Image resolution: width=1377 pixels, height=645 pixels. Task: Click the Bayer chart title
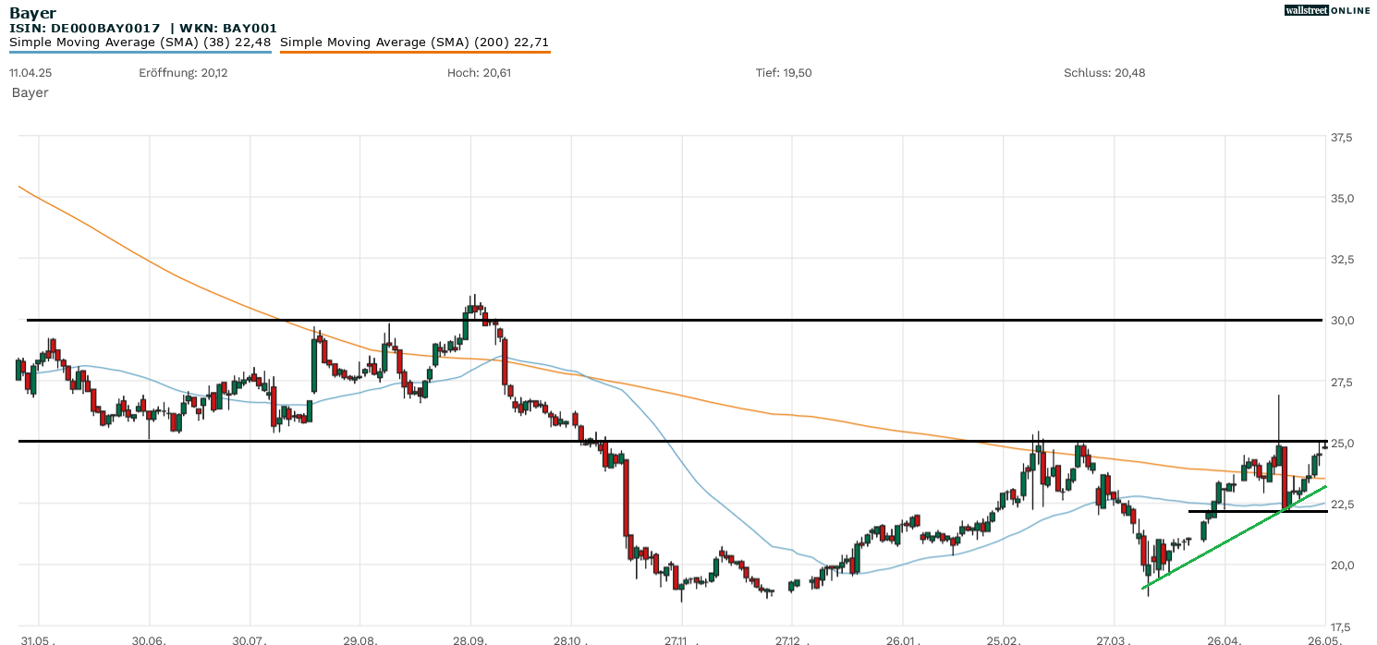32,13
